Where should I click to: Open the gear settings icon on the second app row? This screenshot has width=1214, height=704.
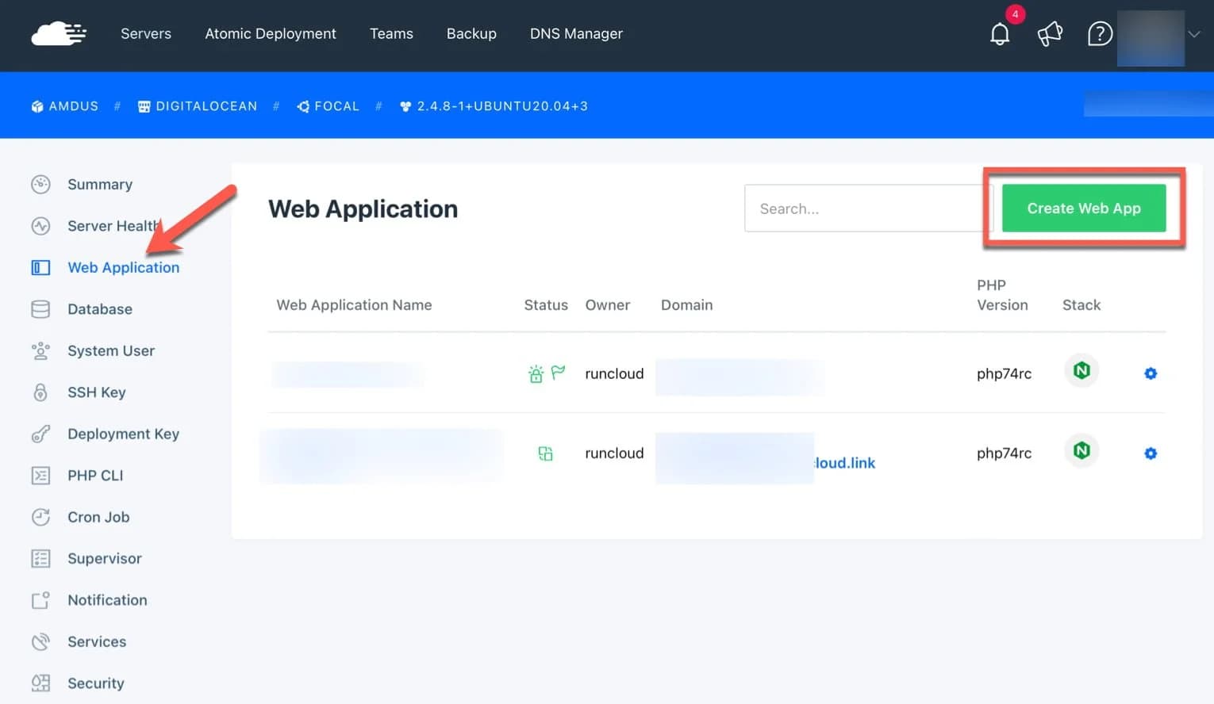[x=1151, y=453]
